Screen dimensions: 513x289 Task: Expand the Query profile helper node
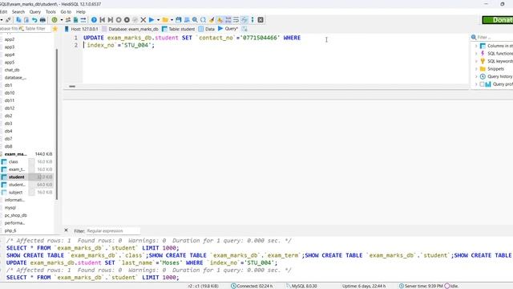tap(476, 84)
